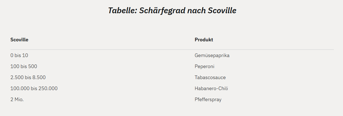Select the '100.000 bis 250.000' cell
The width and height of the screenshot is (343, 116).
point(34,88)
